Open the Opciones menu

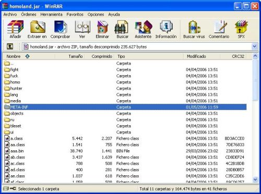coord(96,15)
